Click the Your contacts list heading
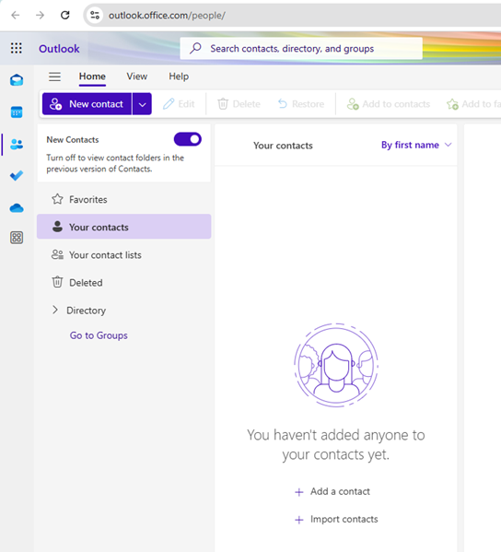501x552 pixels. click(283, 146)
